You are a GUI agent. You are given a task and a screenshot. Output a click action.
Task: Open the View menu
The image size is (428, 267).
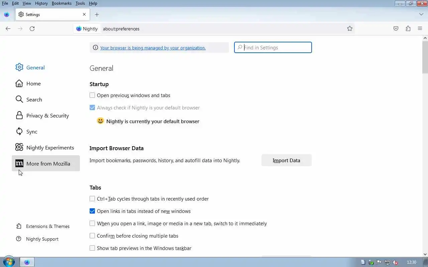pos(27,3)
